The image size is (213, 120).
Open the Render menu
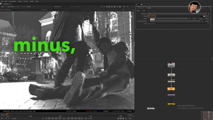26,1
